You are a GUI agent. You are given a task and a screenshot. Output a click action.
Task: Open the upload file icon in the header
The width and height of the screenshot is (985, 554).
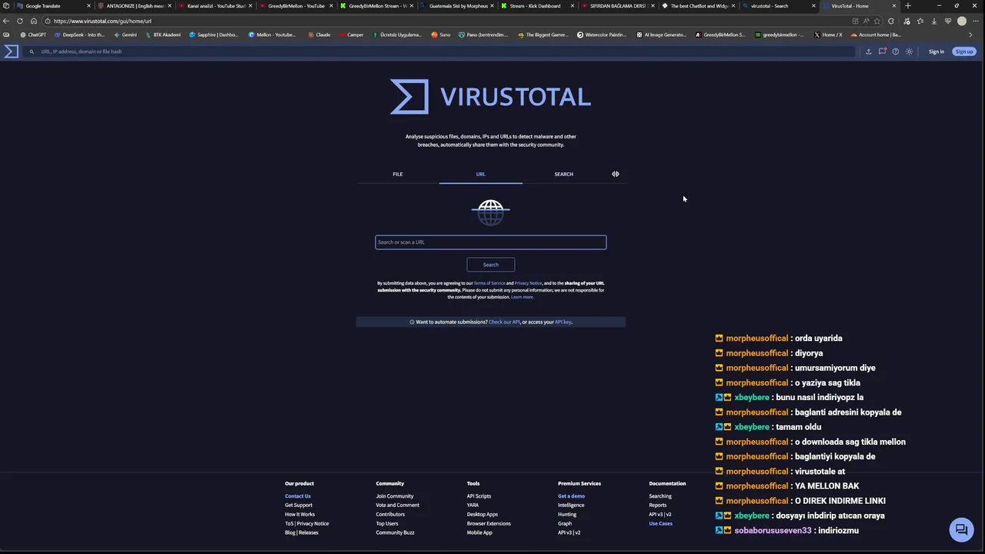[868, 52]
